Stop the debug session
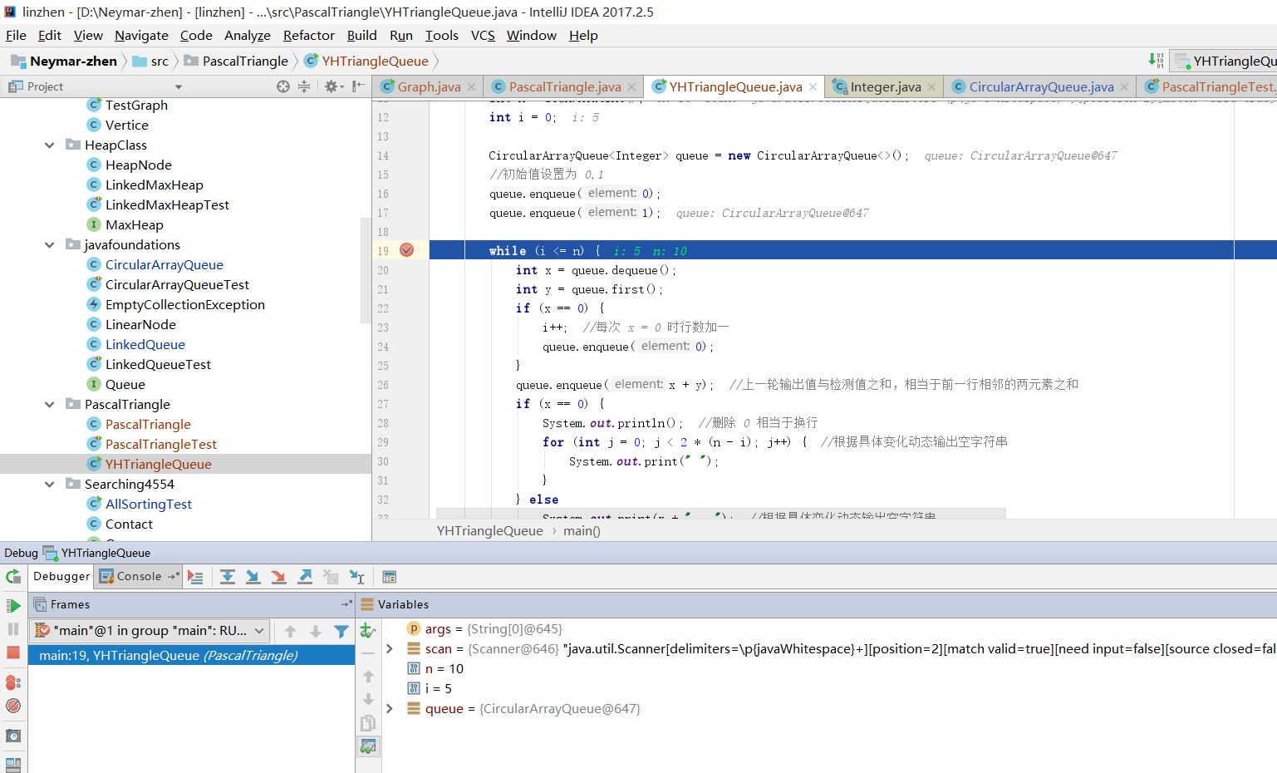 (x=13, y=652)
